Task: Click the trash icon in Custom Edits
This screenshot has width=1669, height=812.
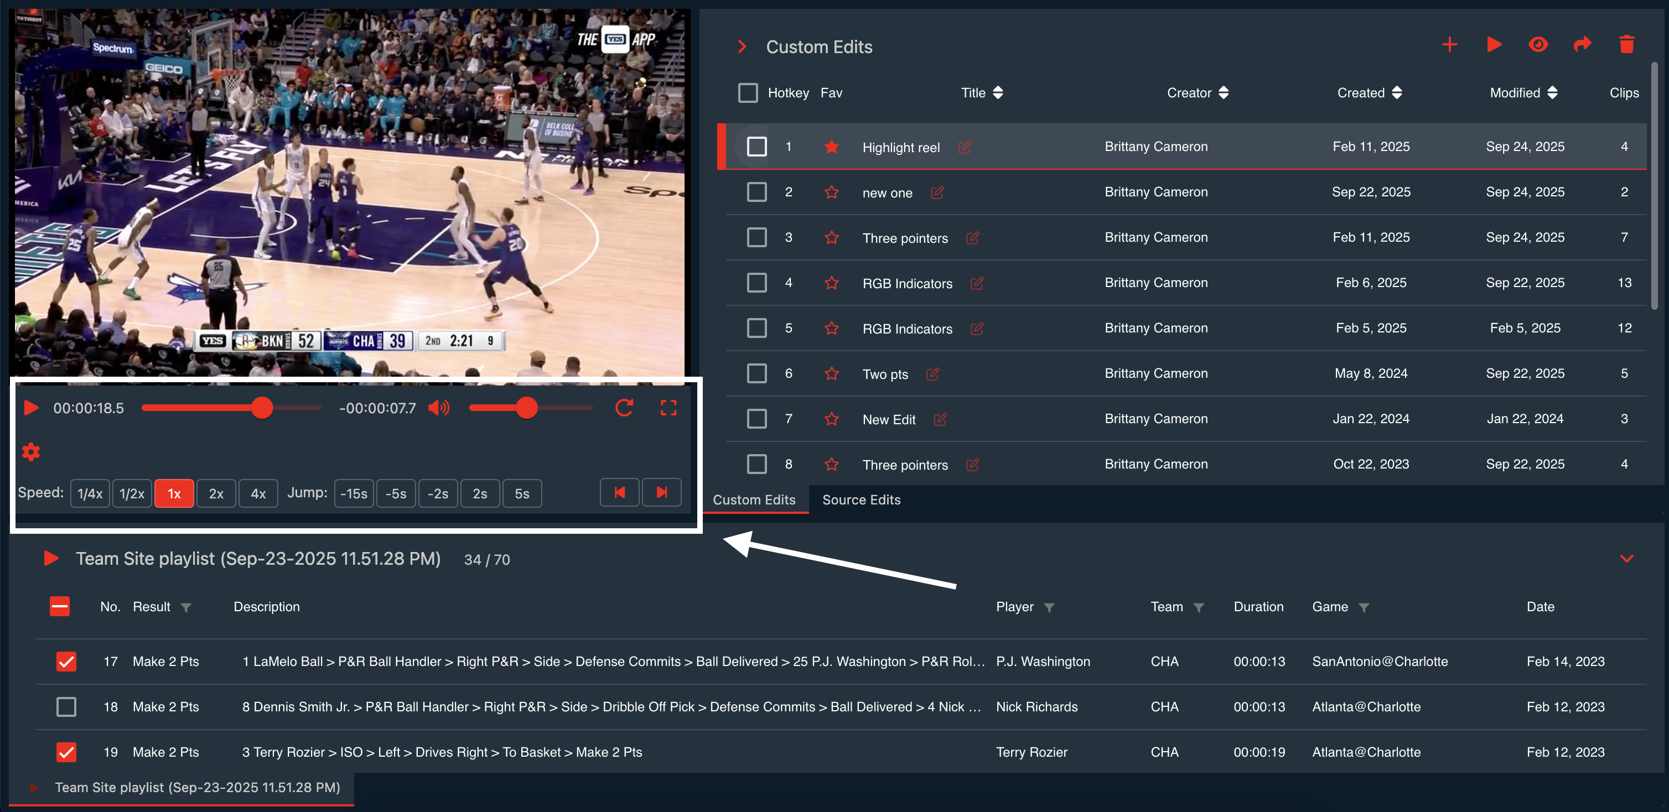Action: [x=1626, y=45]
